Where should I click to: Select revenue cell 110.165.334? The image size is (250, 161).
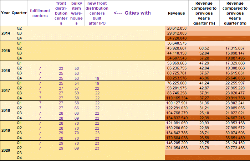(177, 98)
